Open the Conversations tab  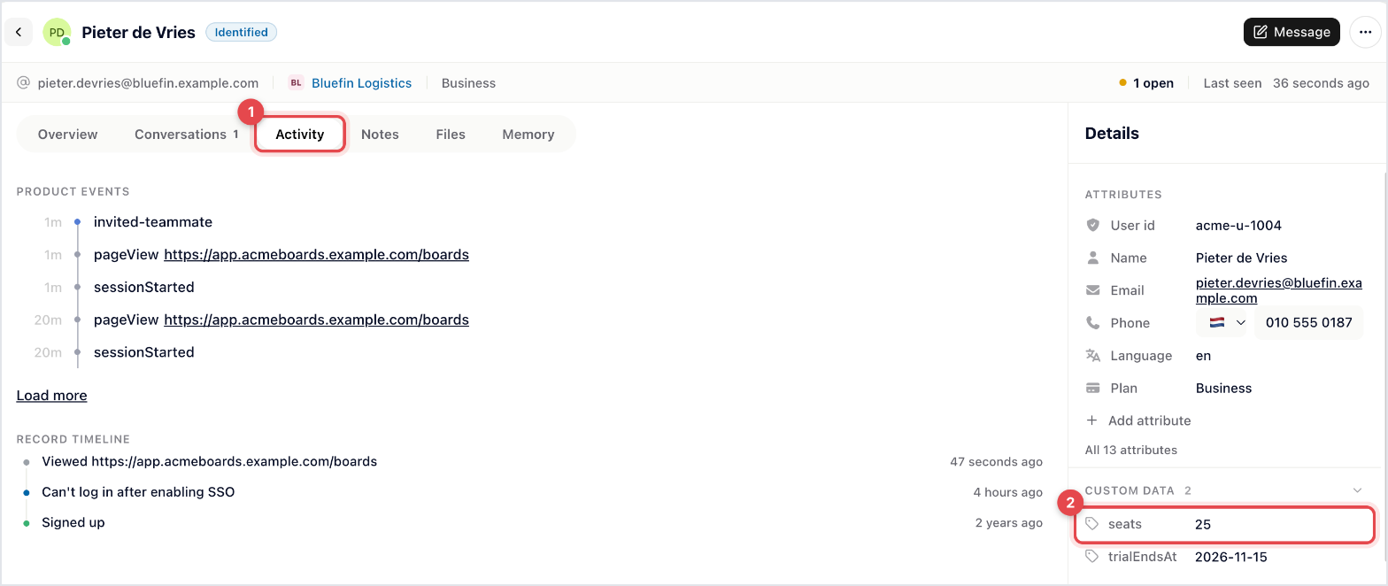(x=187, y=135)
